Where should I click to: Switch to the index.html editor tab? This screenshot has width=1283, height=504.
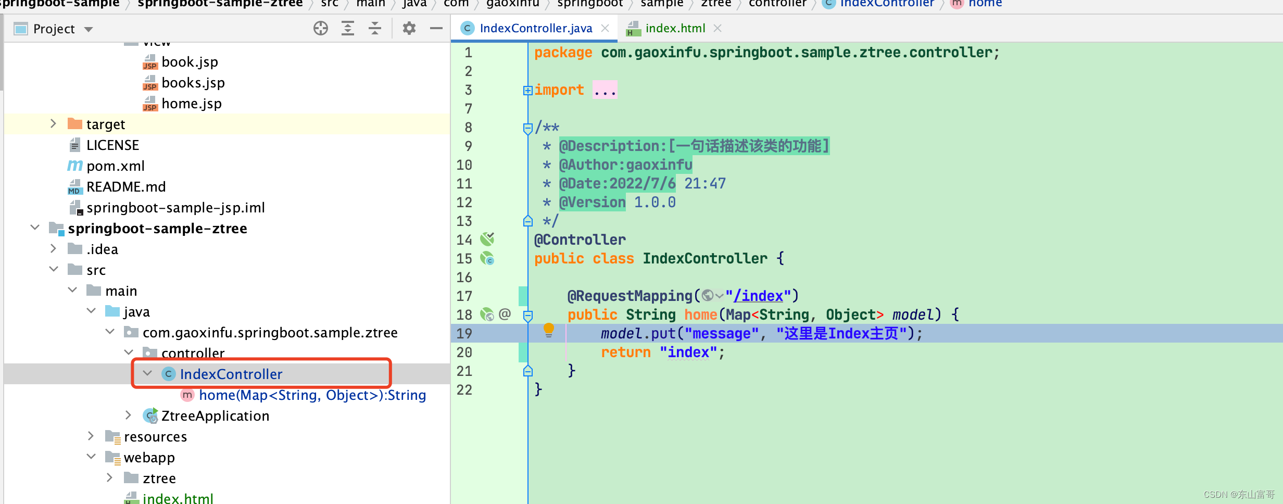tap(675, 28)
